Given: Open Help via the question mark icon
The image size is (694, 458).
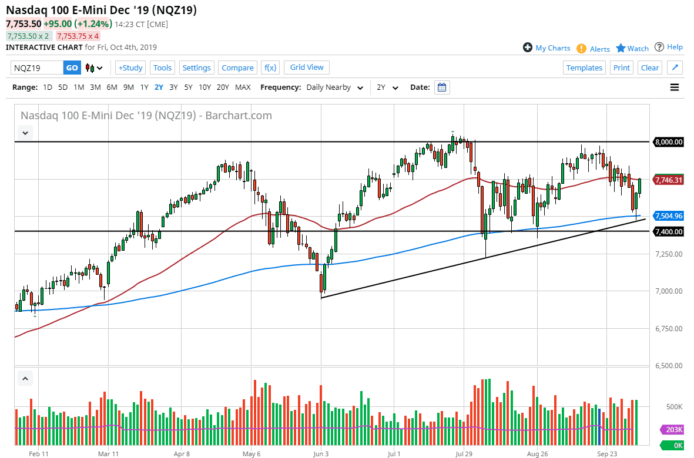Looking at the screenshot, I should pos(661,48).
